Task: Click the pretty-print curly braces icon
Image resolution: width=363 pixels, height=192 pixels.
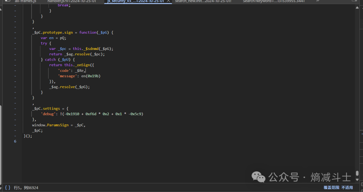Action: (7, 187)
